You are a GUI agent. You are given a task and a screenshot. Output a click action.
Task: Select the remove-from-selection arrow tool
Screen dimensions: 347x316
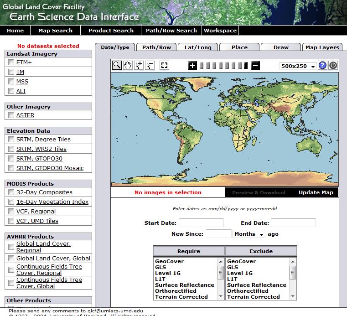pyautogui.click(x=150, y=65)
